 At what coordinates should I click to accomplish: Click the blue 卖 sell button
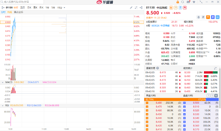click(212, 18)
